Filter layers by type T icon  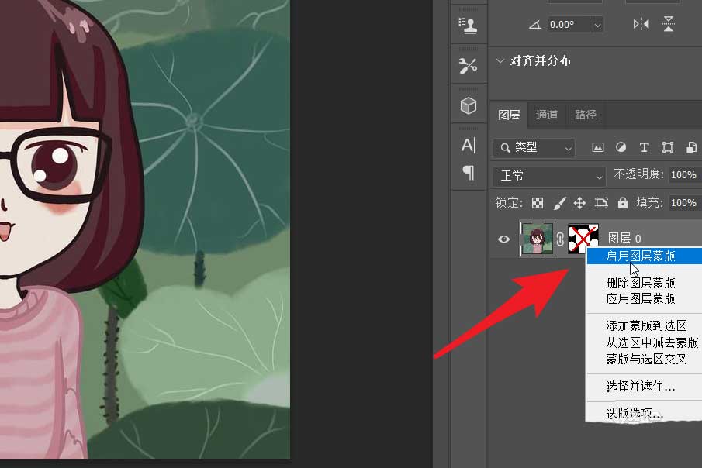click(645, 147)
